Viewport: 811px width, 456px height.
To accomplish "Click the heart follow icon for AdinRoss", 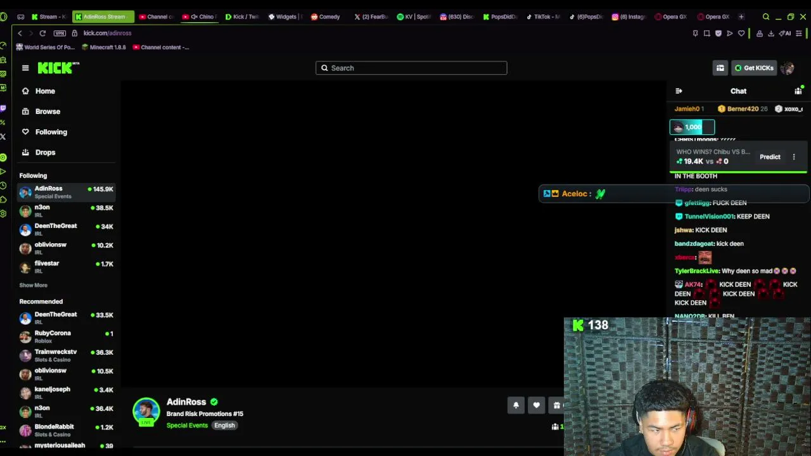I will tap(536, 405).
